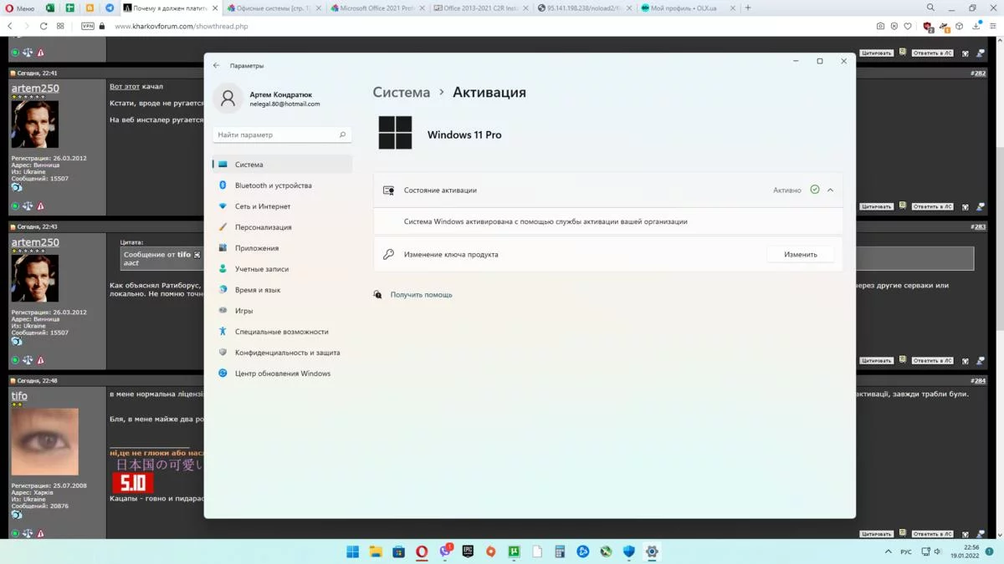Click the Settings gear on the taskbar
The height and width of the screenshot is (564, 1004).
coord(652,551)
